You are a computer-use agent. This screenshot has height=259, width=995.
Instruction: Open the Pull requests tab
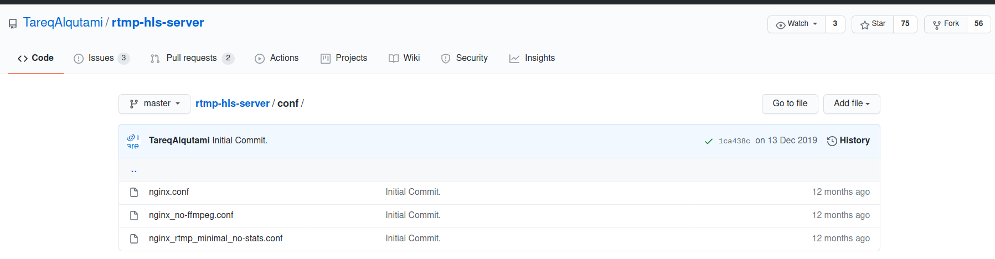(x=192, y=58)
